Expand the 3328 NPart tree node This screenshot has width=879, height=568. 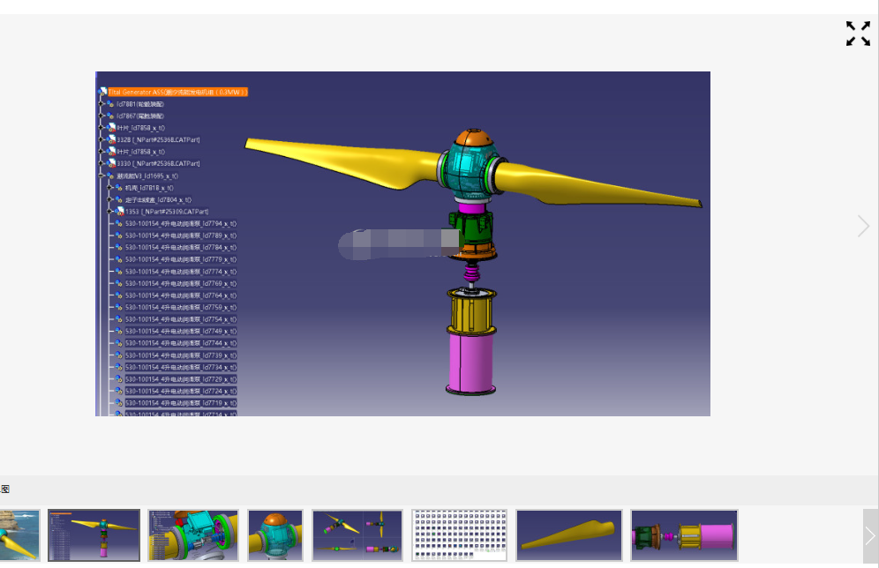(x=101, y=139)
